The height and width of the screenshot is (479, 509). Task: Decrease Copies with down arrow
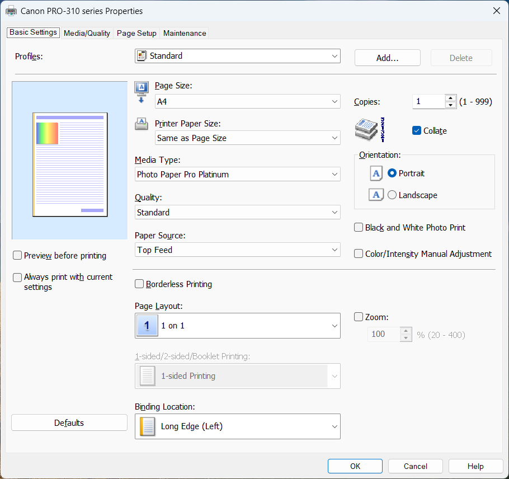pos(451,105)
